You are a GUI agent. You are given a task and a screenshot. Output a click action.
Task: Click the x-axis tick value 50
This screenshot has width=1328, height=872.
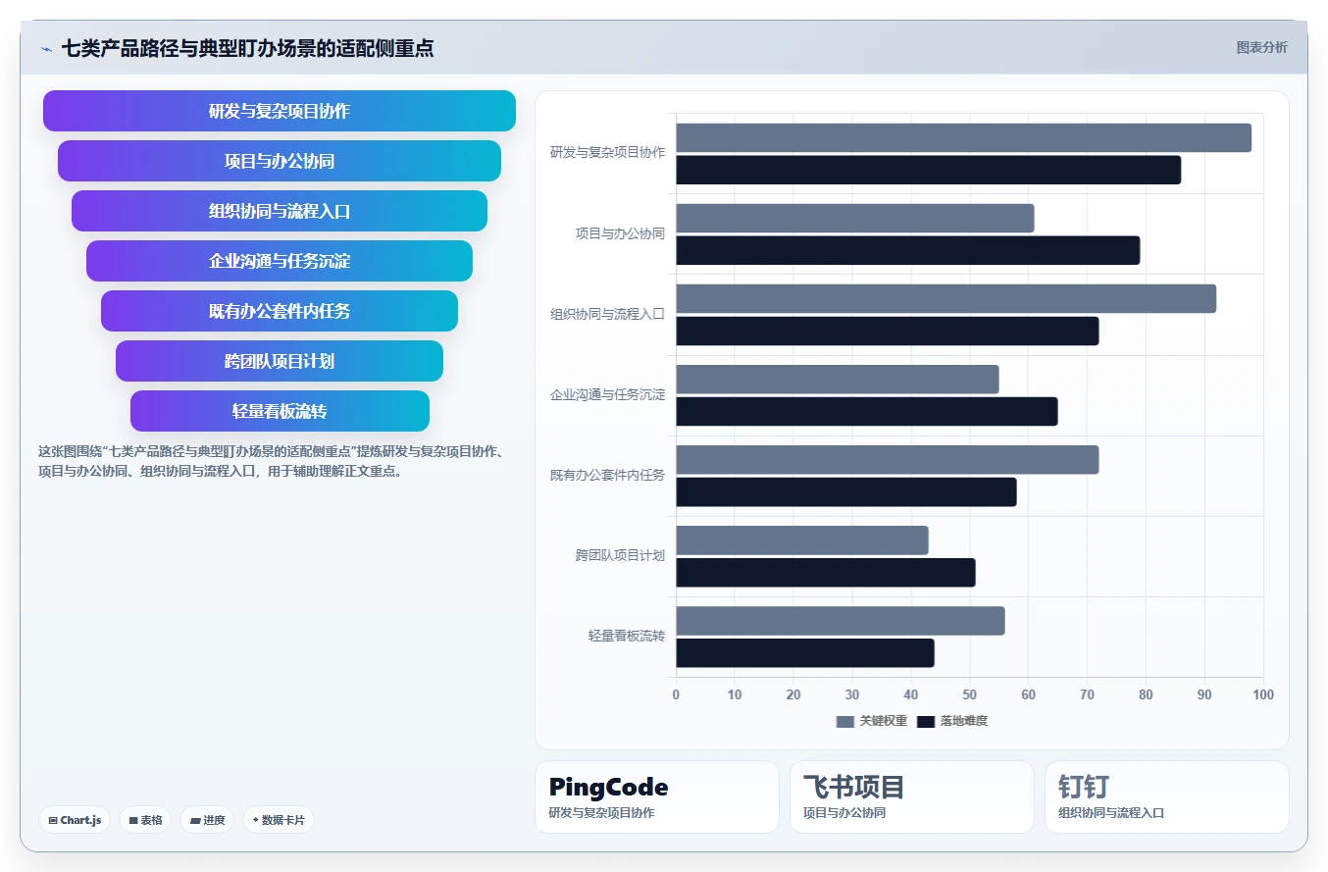[969, 694]
